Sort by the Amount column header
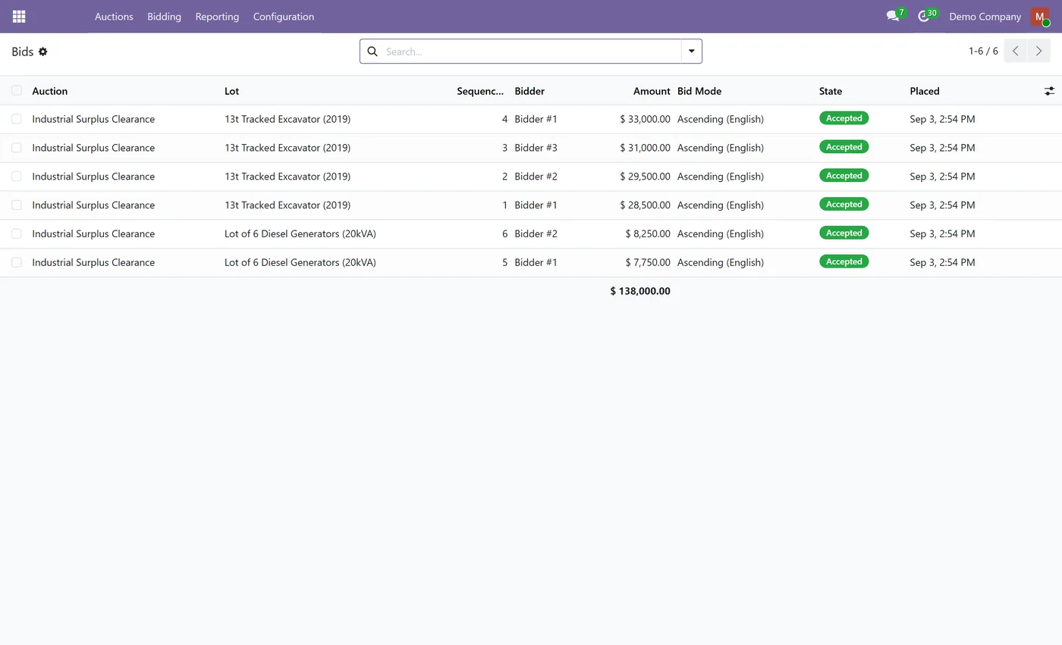This screenshot has height=645, width=1062. 652,91
